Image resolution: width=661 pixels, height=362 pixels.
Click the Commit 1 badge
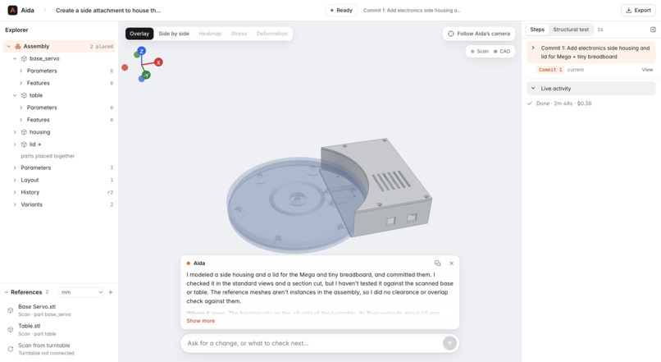coord(550,70)
